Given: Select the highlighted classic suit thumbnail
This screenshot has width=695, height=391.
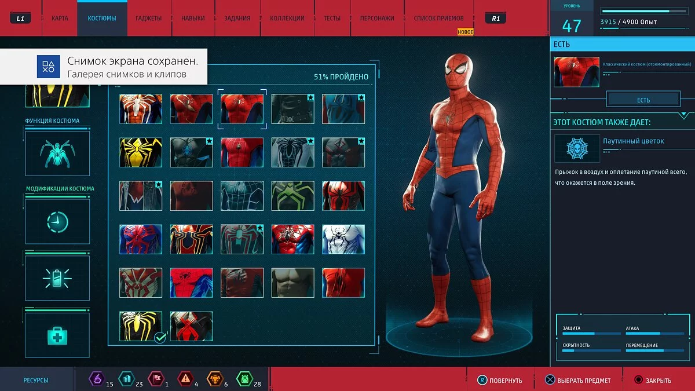Looking at the screenshot, I should coord(242,109).
